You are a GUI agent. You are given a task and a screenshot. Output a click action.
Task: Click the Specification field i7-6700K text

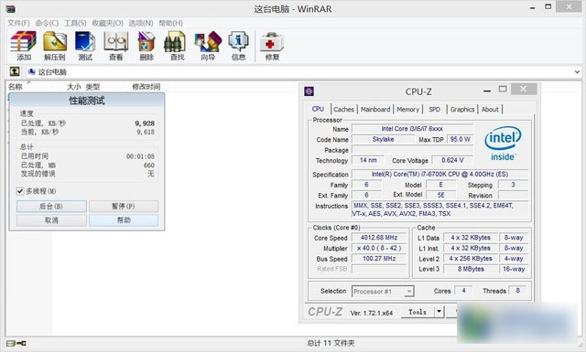439,175
